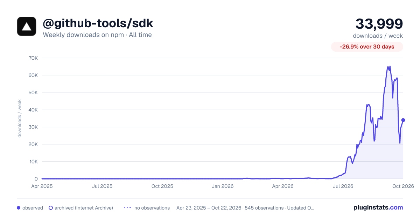This screenshot has width=420, height=220.
Task: Click the 60K y-axis label
Action: click(x=33, y=75)
